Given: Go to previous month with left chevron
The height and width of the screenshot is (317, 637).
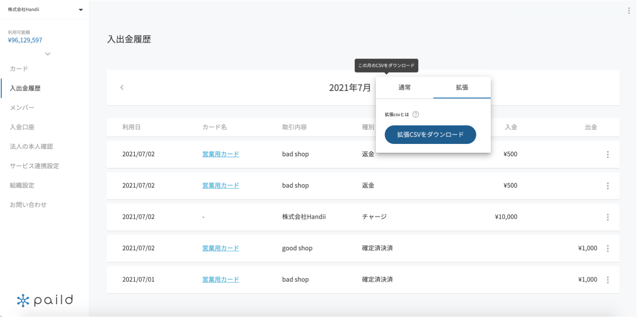Looking at the screenshot, I should coord(122,88).
